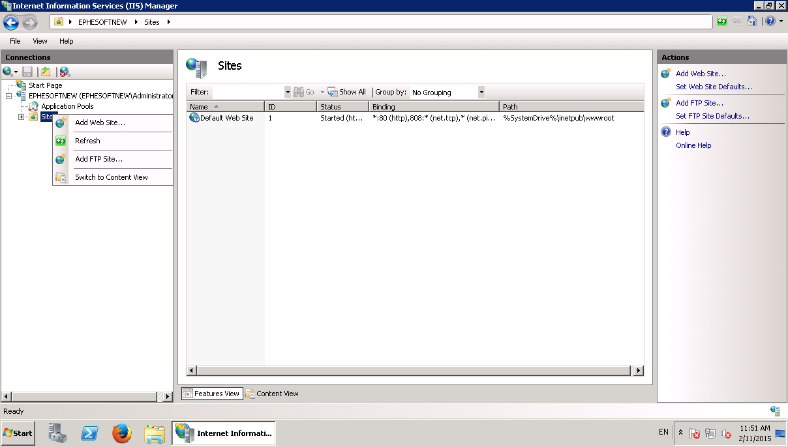The image size is (788, 447).
Task: Click right arrow of Sites list horizontal scrollbar
Action: point(638,371)
